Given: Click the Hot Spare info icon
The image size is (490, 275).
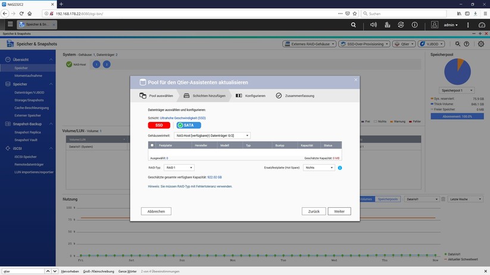Looking at the screenshot, I should pos(340,168).
